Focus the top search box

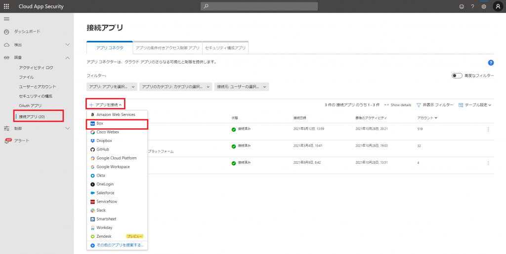(x=259, y=6)
